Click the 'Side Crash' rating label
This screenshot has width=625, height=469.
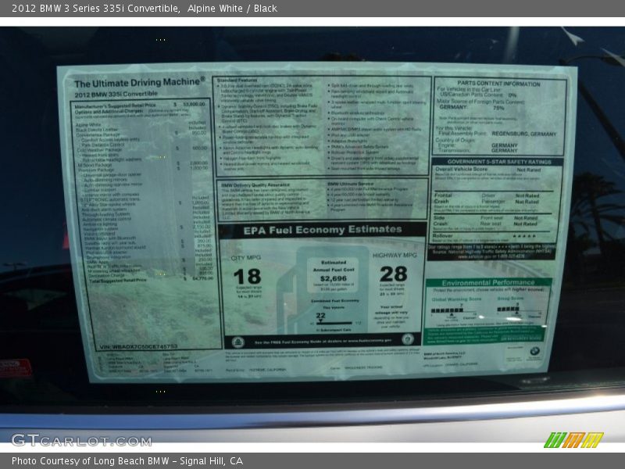click(x=440, y=220)
